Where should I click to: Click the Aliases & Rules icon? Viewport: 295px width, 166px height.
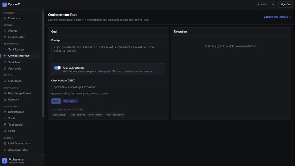(5, 150)
